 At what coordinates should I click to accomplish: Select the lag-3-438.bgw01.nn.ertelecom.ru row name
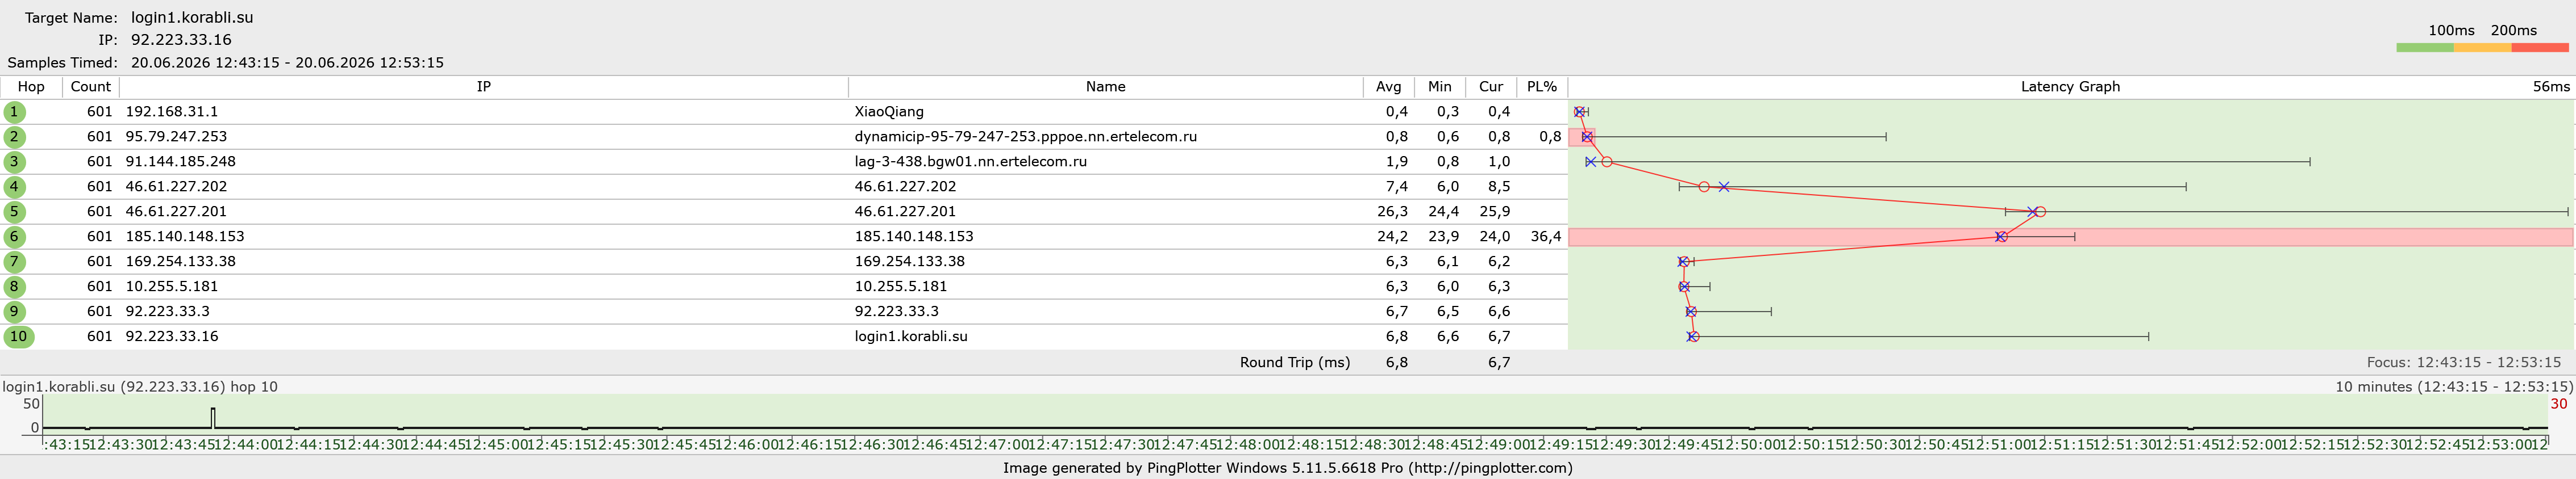(x=970, y=162)
